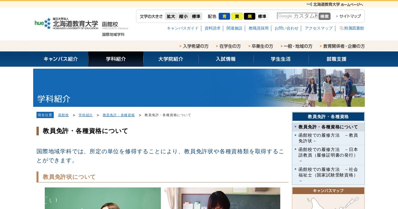Image resolution: width=398 pixels, height=209 pixels.
Task: Click 教員免許・各種資格について page heading
Action: tap(85, 131)
